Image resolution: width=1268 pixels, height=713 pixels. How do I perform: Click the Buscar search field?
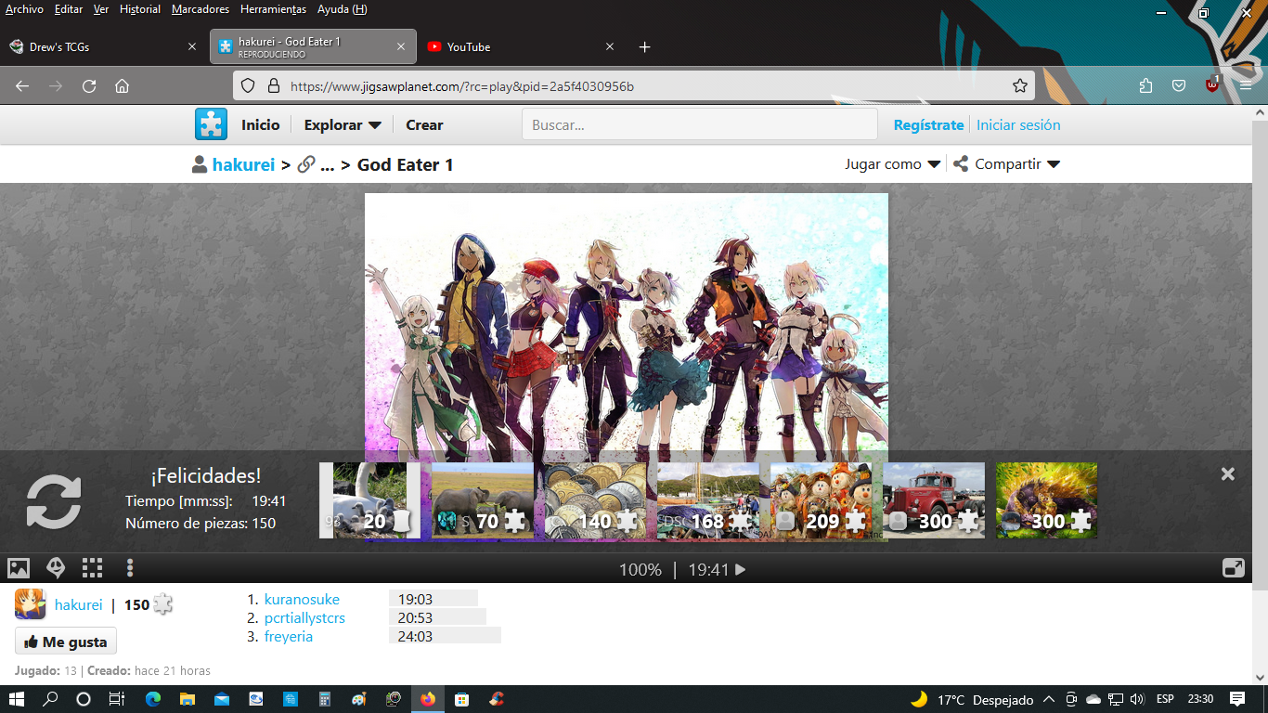point(699,124)
